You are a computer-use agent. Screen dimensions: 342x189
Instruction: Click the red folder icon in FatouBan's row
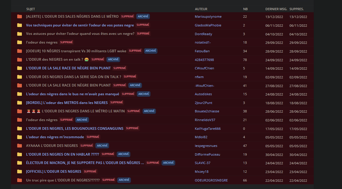coord(20,51)
